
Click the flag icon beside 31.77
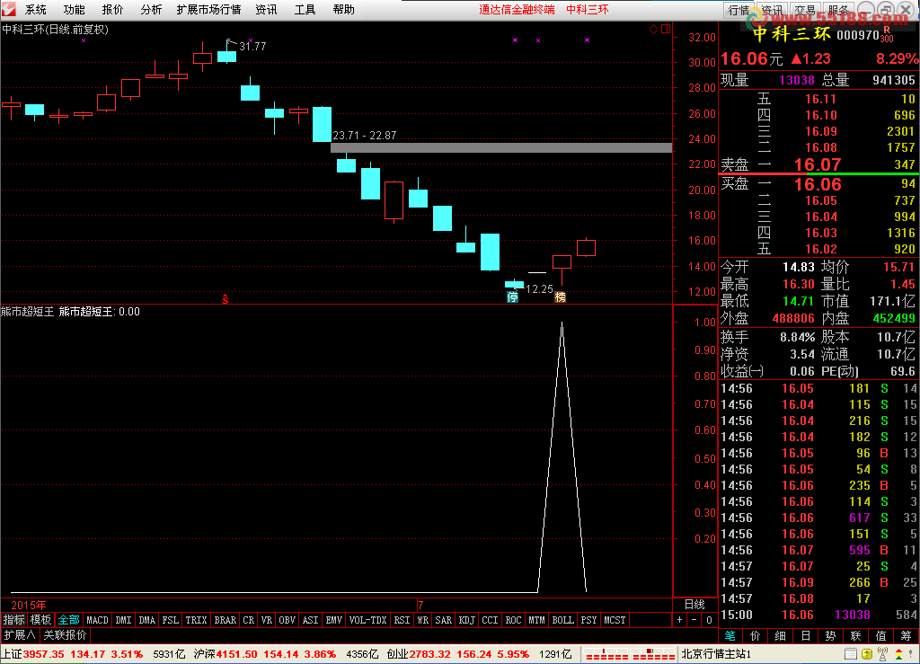coord(231,43)
